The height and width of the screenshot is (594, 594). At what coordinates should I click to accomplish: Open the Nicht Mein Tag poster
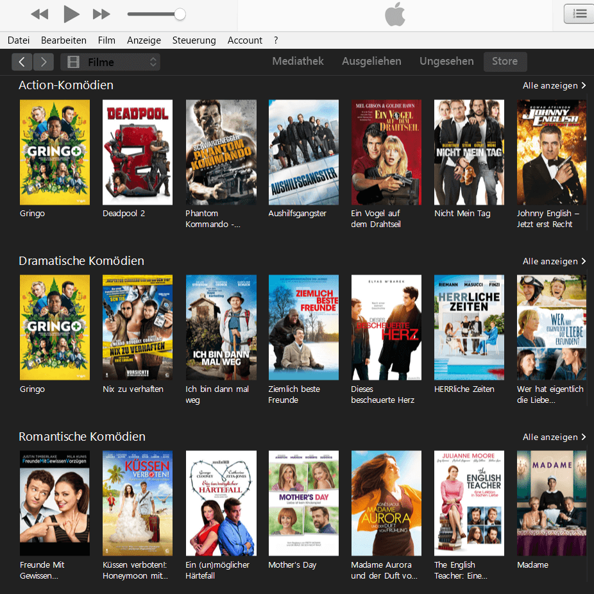tap(469, 152)
